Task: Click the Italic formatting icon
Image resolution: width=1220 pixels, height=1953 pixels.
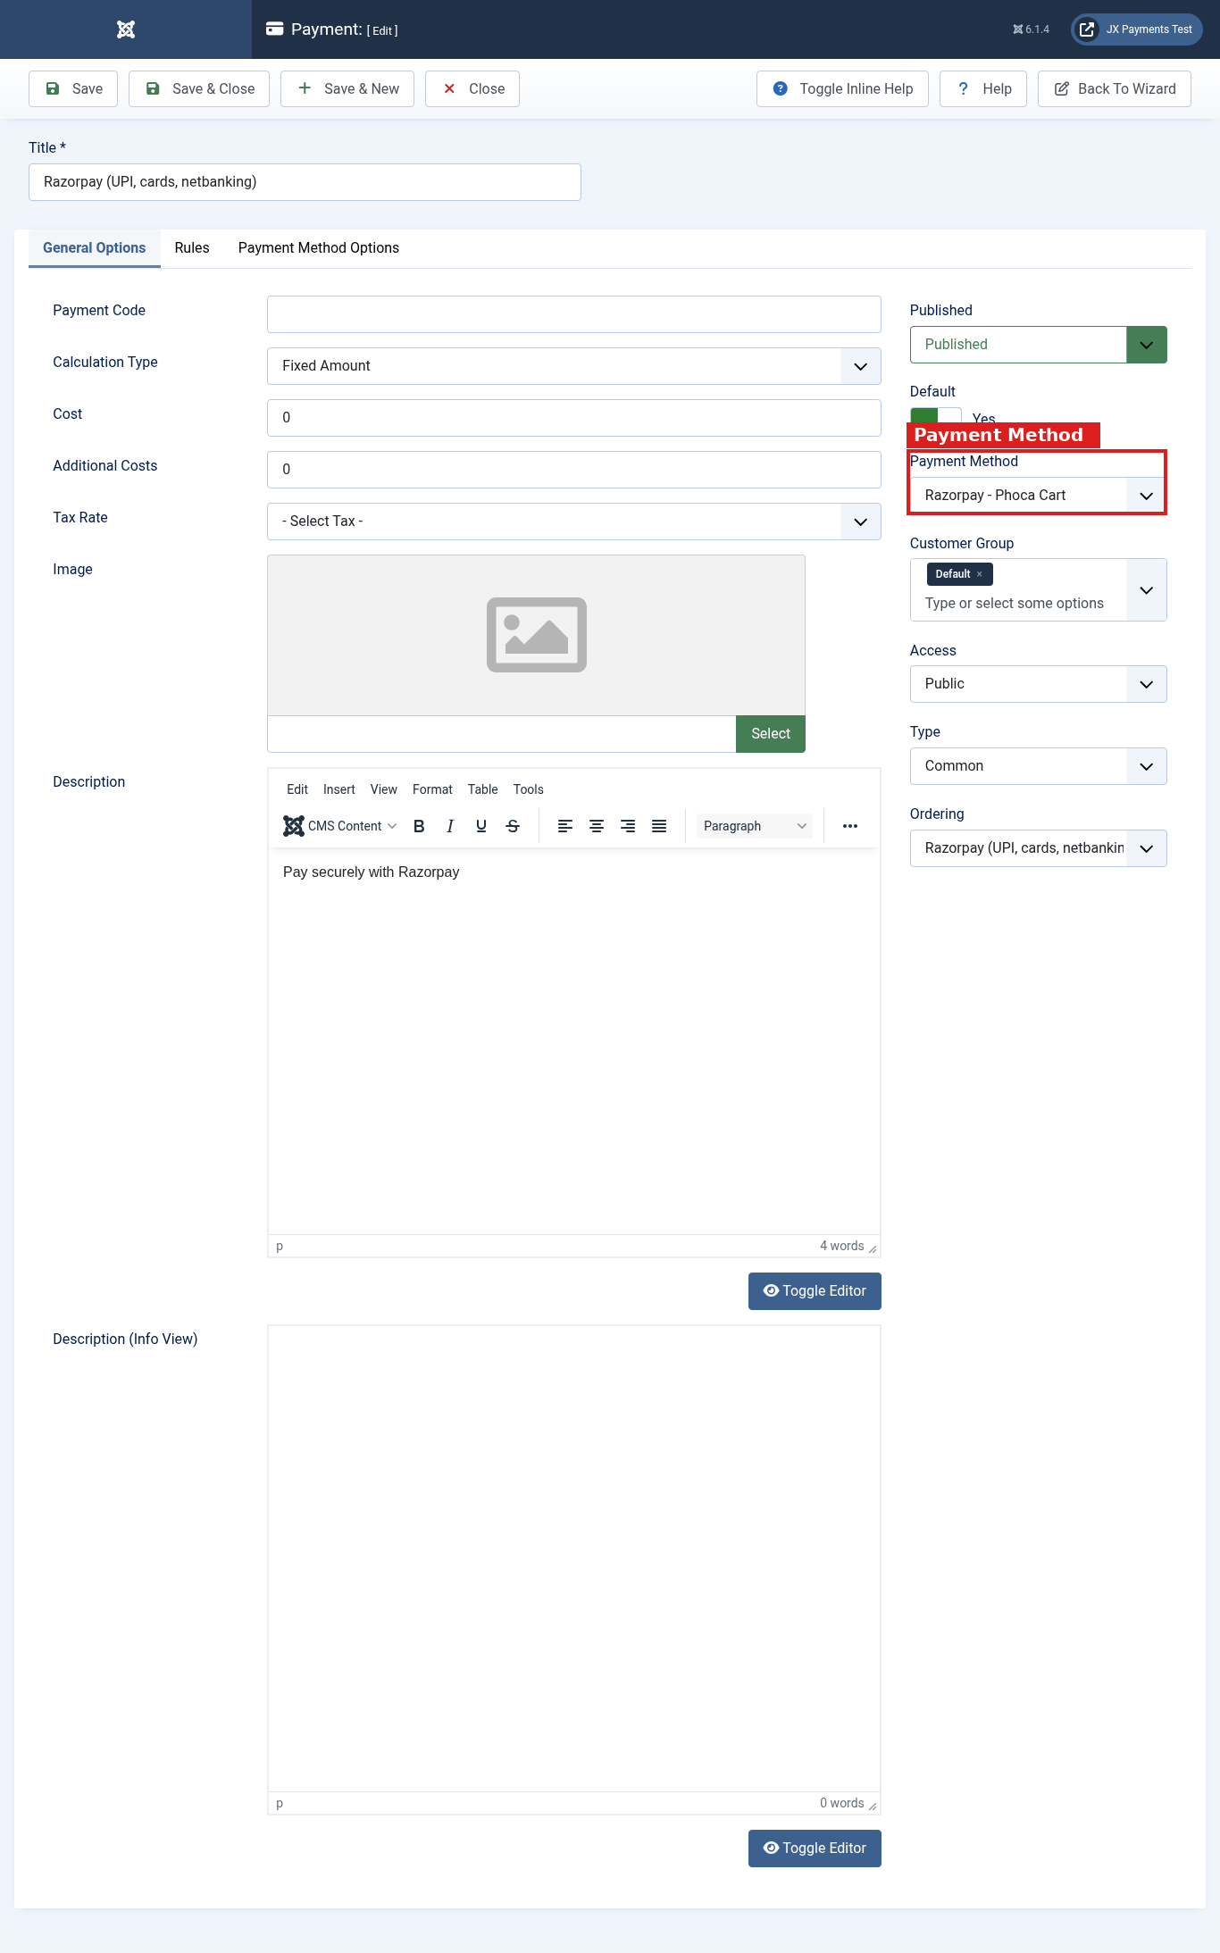Action: point(450,826)
